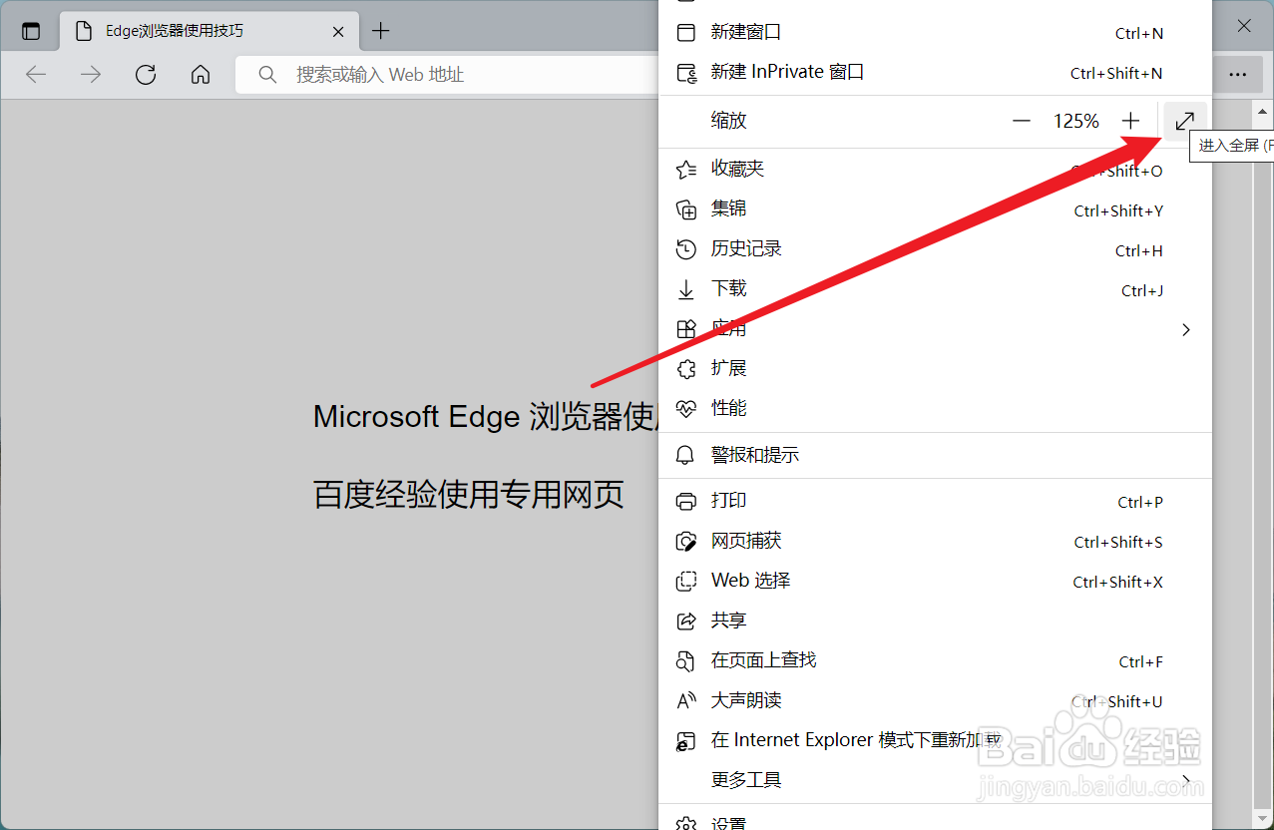Open 下载 downloads
The width and height of the screenshot is (1274, 830).
[936, 289]
